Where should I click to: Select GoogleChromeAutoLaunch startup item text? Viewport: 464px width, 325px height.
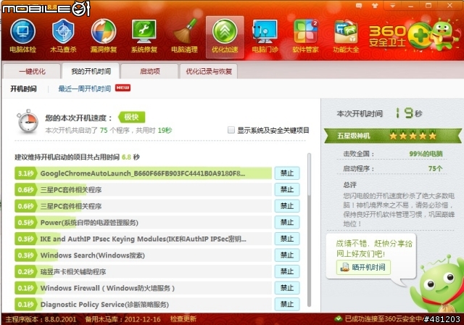143,173
